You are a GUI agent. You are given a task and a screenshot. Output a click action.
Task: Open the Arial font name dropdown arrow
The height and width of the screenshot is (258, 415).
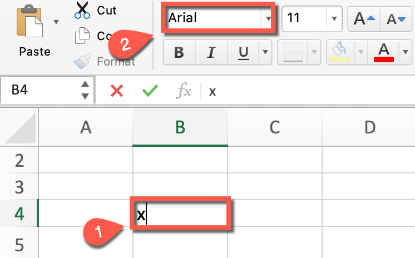click(x=268, y=19)
